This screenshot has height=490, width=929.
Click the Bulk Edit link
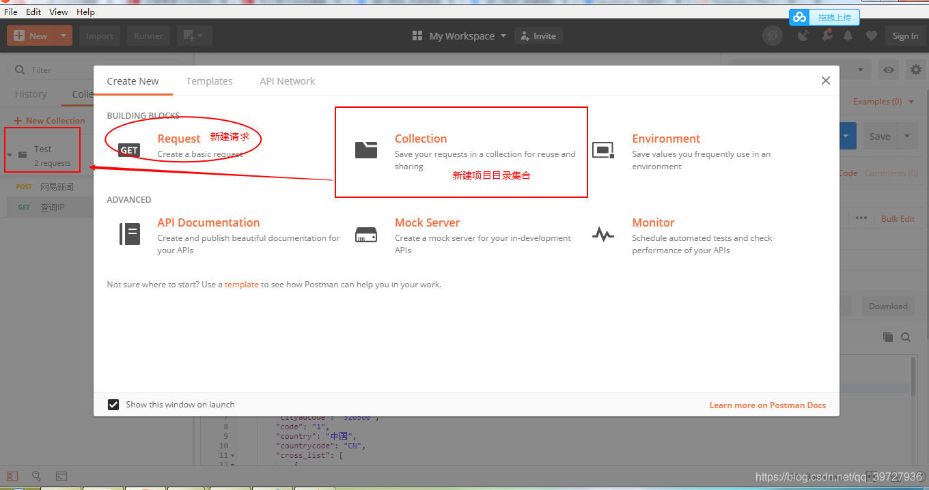coord(898,218)
